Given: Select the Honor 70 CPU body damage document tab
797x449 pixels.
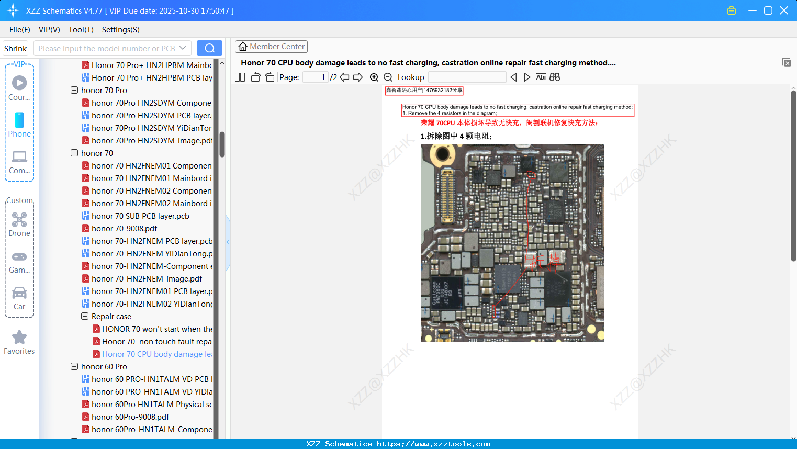Looking at the screenshot, I should pos(428,62).
